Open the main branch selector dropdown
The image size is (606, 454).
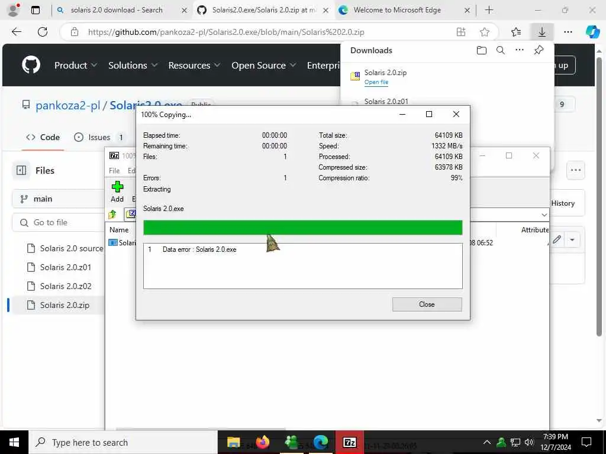pyautogui.click(x=58, y=199)
